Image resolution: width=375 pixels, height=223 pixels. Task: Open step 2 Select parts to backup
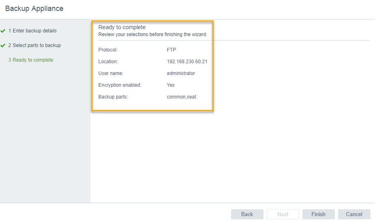pyautogui.click(x=34, y=45)
